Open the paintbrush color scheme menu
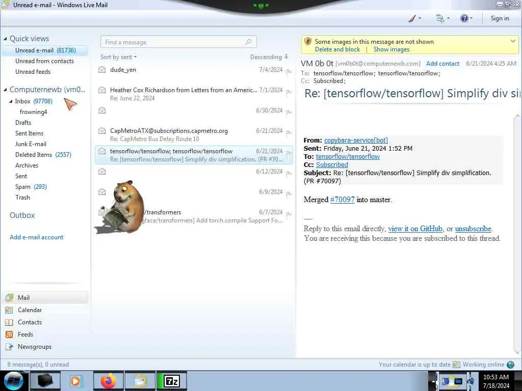 click(x=414, y=18)
